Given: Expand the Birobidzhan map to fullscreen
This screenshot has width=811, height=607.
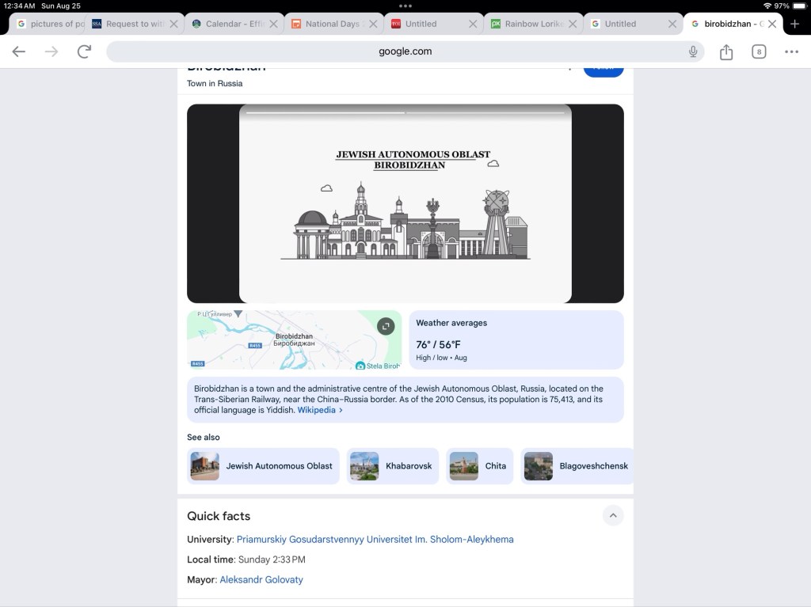Looking at the screenshot, I should tap(386, 326).
